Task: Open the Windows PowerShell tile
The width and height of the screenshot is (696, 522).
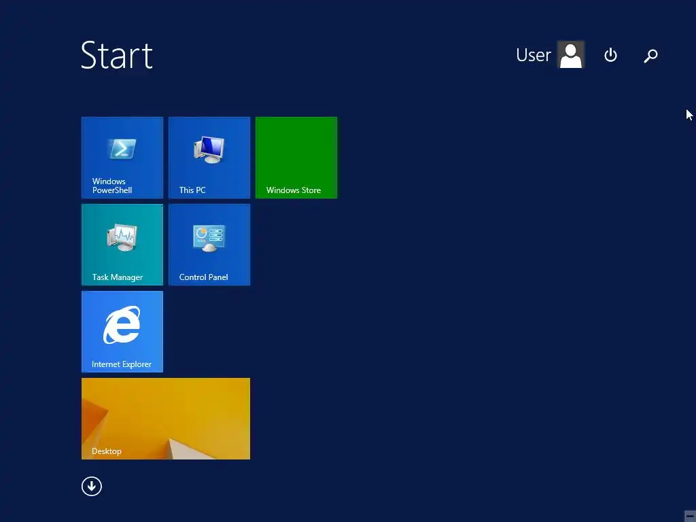Action: [x=122, y=158]
